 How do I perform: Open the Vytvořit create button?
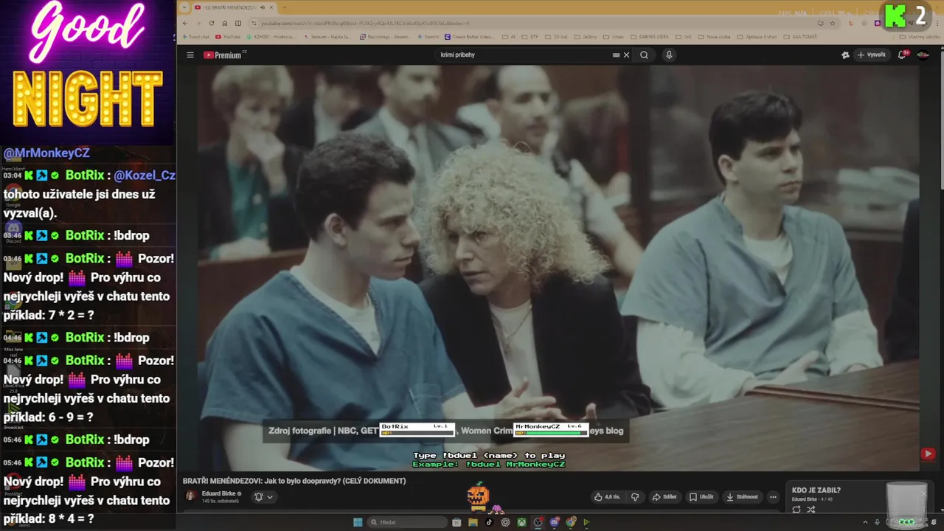(x=872, y=55)
